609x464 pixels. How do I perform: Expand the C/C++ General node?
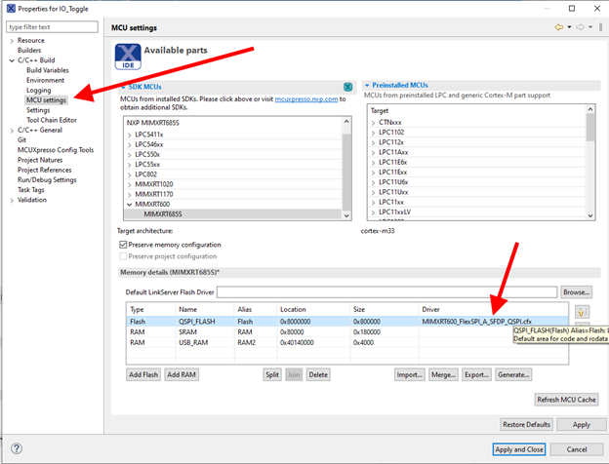(12, 131)
